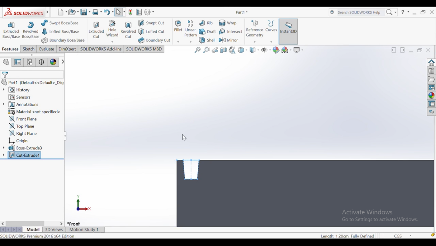Image resolution: width=436 pixels, height=246 pixels.
Task: Select Right Plane in tree
Action: click(x=23, y=133)
